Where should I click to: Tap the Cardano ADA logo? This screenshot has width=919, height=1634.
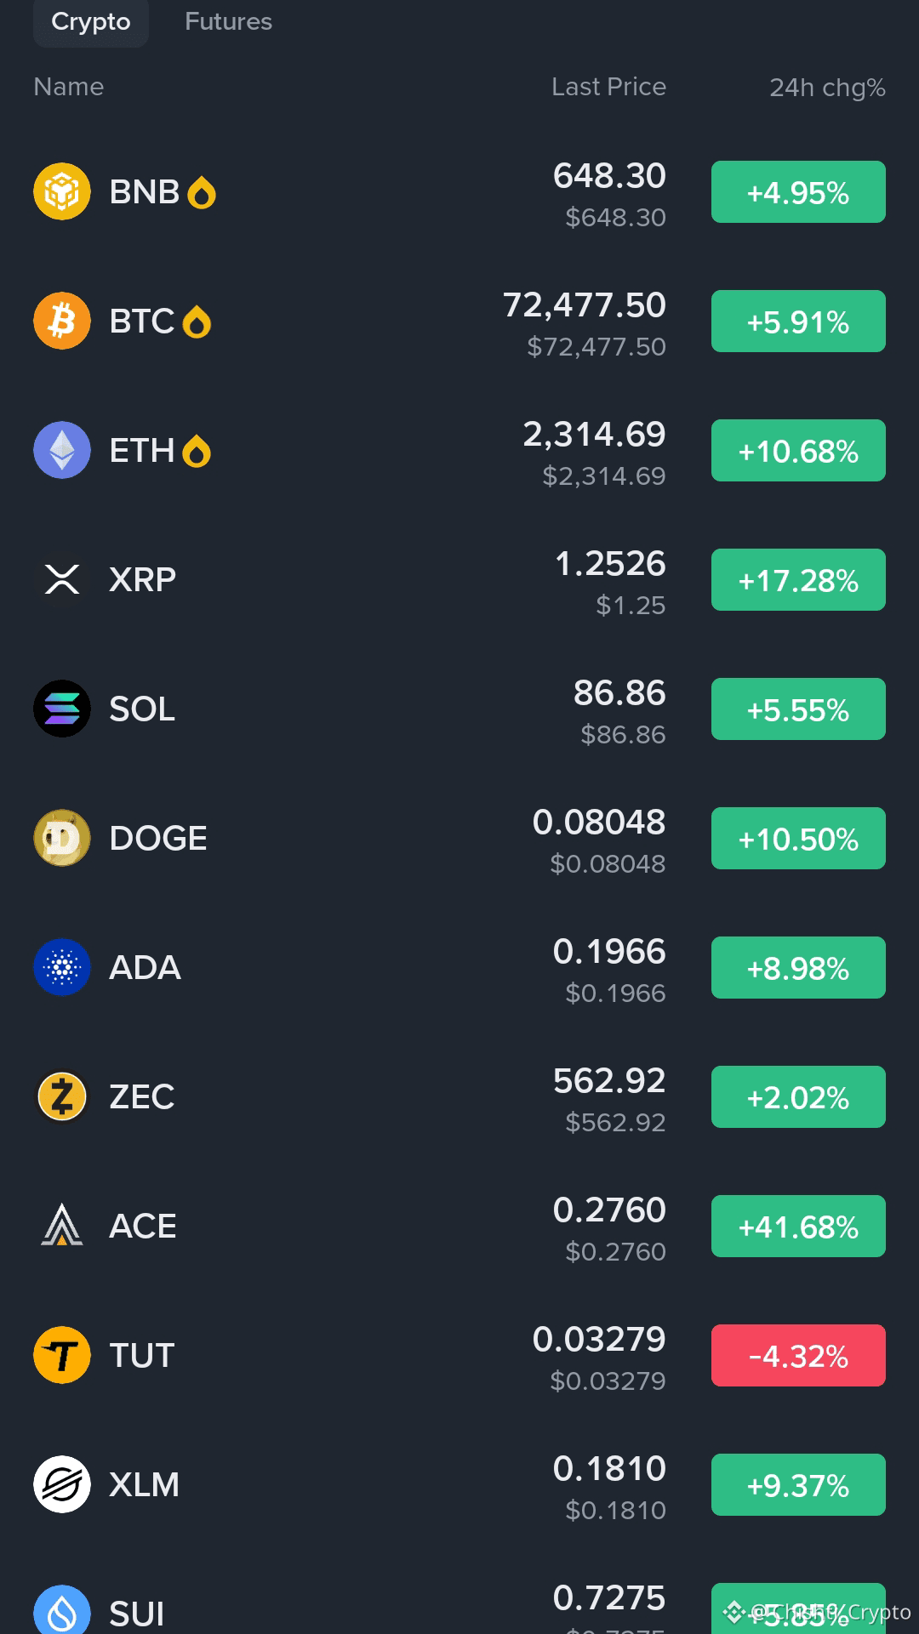(62, 967)
